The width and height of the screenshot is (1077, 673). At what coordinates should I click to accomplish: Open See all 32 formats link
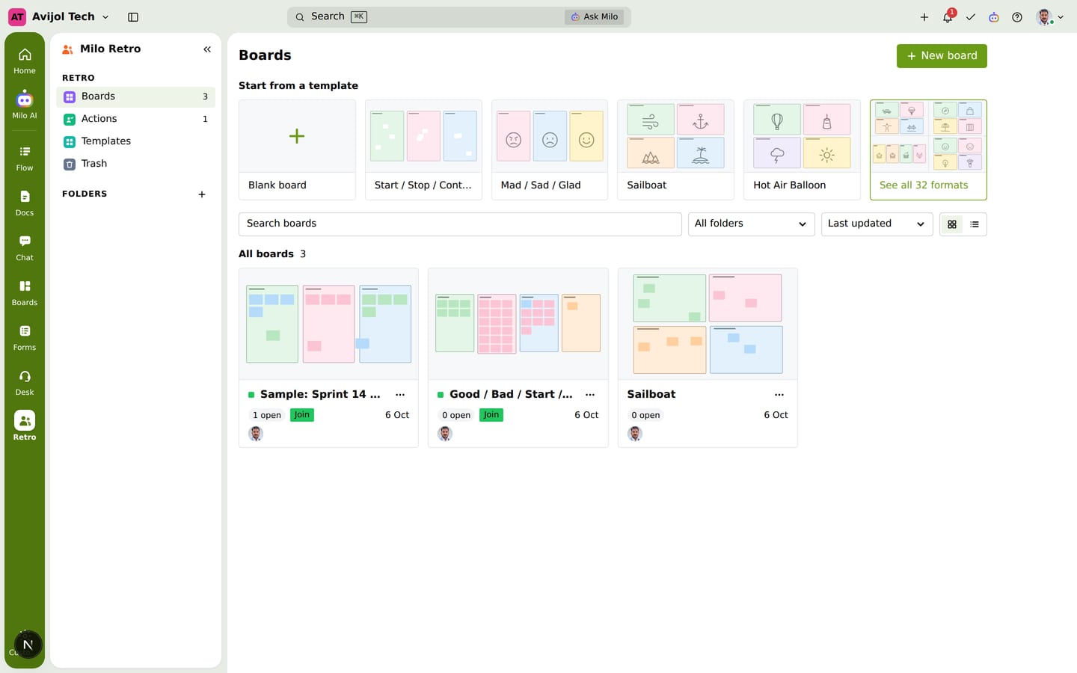click(x=928, y=150)
